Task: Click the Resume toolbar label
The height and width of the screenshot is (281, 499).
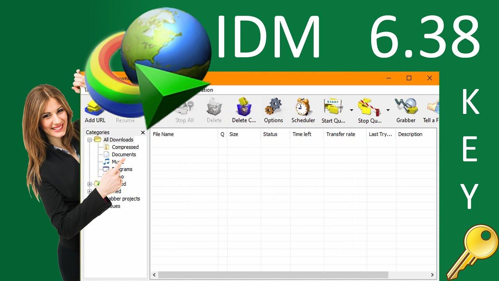Action: 125,121
